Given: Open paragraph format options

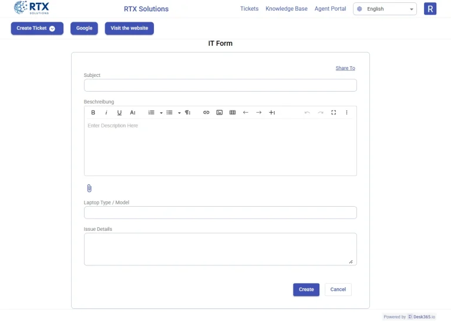Looking at the screenshot, I should tap(187, 112).
